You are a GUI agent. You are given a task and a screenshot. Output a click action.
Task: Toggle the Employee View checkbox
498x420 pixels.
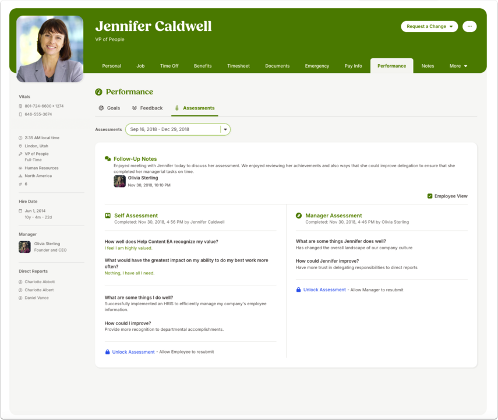tap(430, 196)
